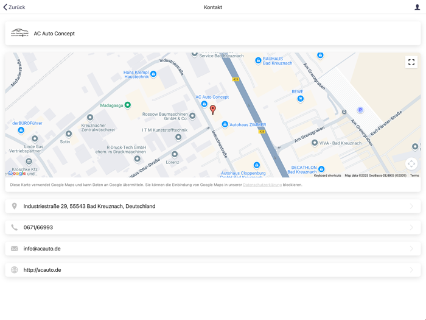Open Keyboard shortcuts on the map
Screen dimensions: 426x320
(327, 176)
